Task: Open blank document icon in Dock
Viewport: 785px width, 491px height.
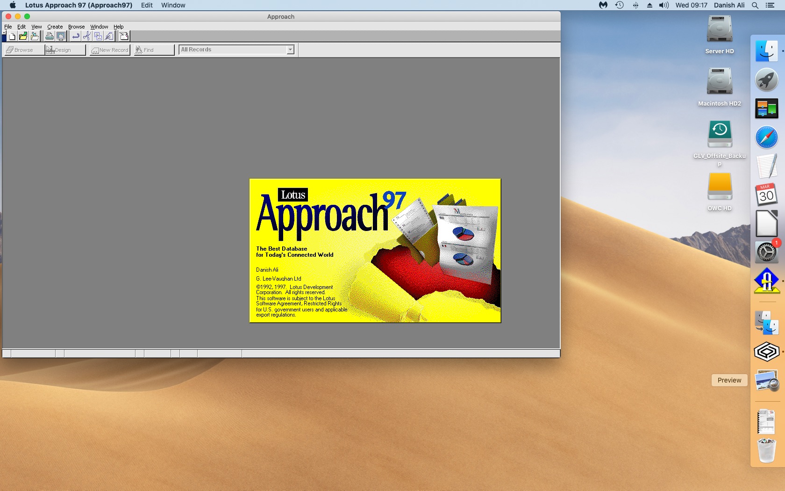Action: tap(767, 224)
